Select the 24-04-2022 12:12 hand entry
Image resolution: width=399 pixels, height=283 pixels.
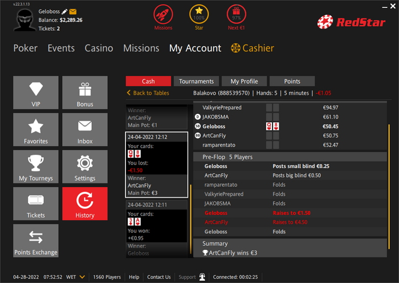157,165
